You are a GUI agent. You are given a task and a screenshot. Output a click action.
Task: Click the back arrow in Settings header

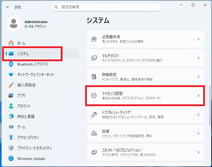[8, 7]
